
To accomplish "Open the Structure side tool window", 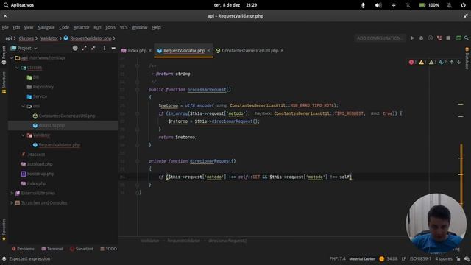I will point(4,82).
